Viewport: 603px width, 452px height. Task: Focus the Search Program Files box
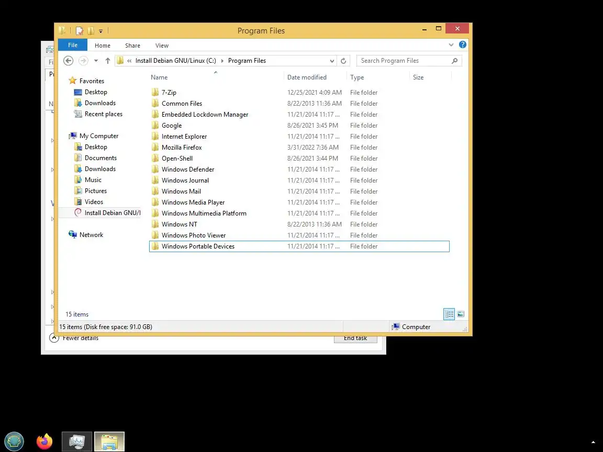click(x=409, y=61)
